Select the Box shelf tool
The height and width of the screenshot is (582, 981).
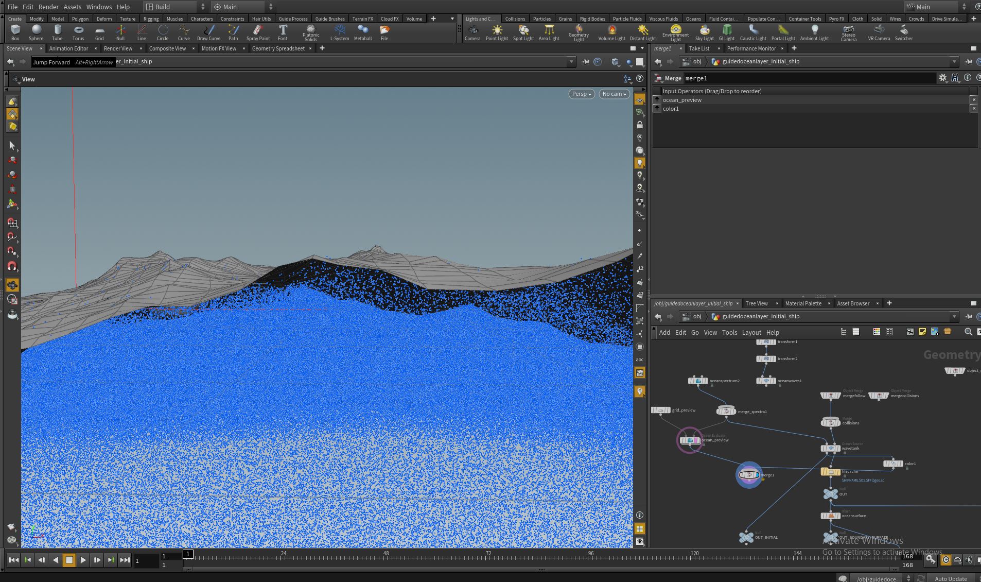[15, 32]
